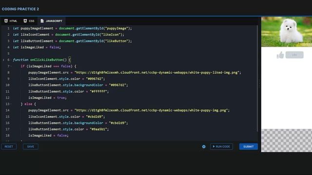Click function name onClickLikeButton on line 6
312x175 pixels.
click(x=47, y=60)
